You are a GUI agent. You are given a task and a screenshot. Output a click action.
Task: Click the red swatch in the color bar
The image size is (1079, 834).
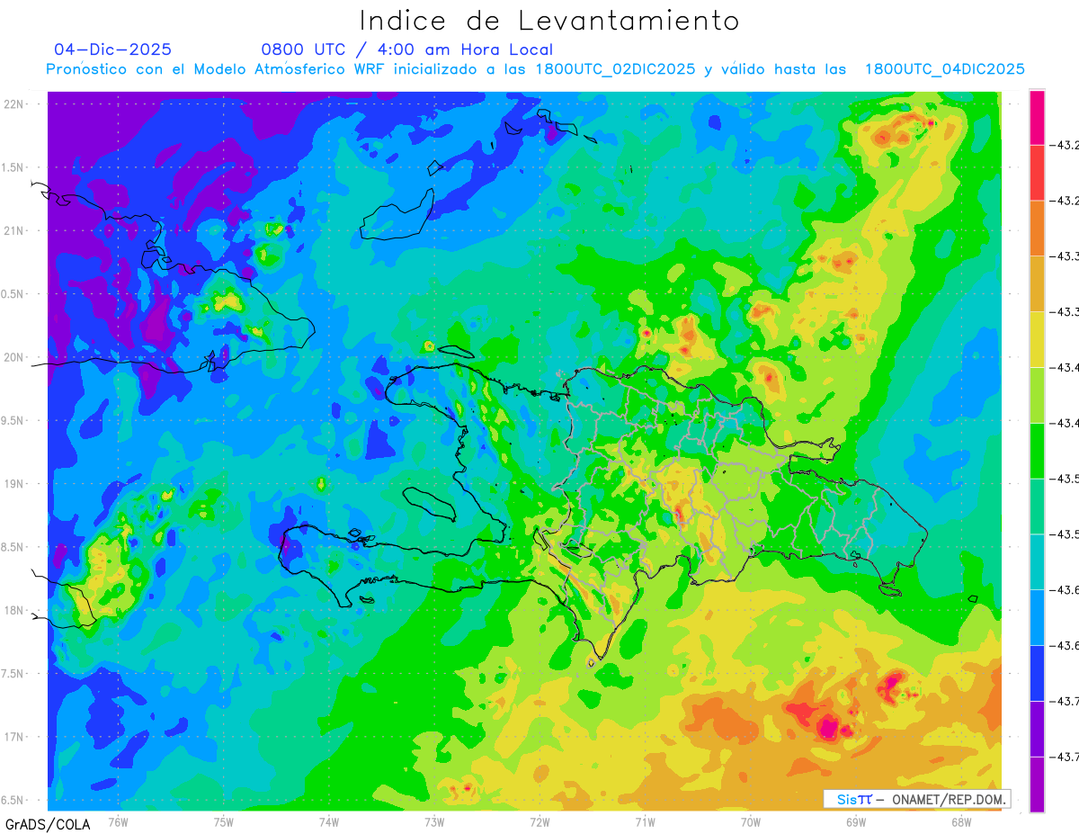pos(1037,172)
